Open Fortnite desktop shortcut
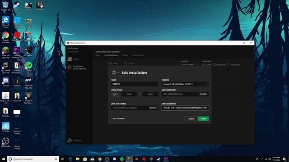The height and width of the screenshot is (162, 289). point(5,127)
